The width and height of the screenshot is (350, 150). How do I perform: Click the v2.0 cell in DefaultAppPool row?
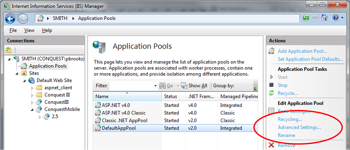point(192,128)
